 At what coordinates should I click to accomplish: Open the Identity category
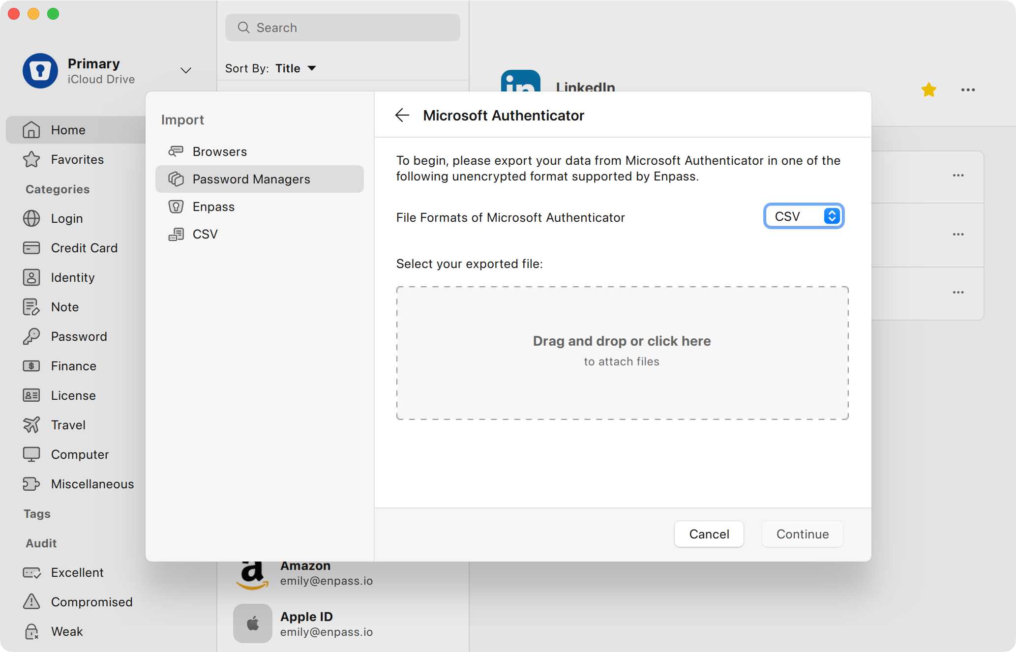tap(76, 277)
